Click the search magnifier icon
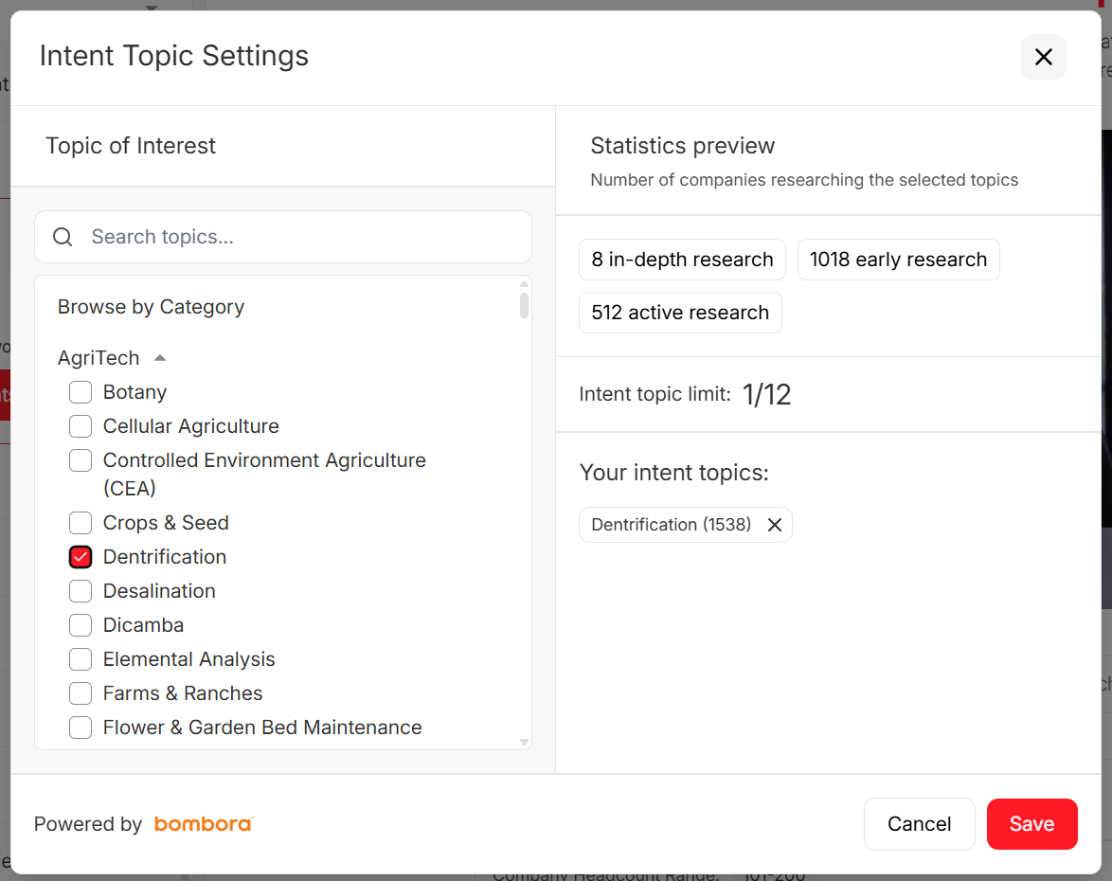The height and width of the screenshot is (881, 1112). [x=63, y=237]
